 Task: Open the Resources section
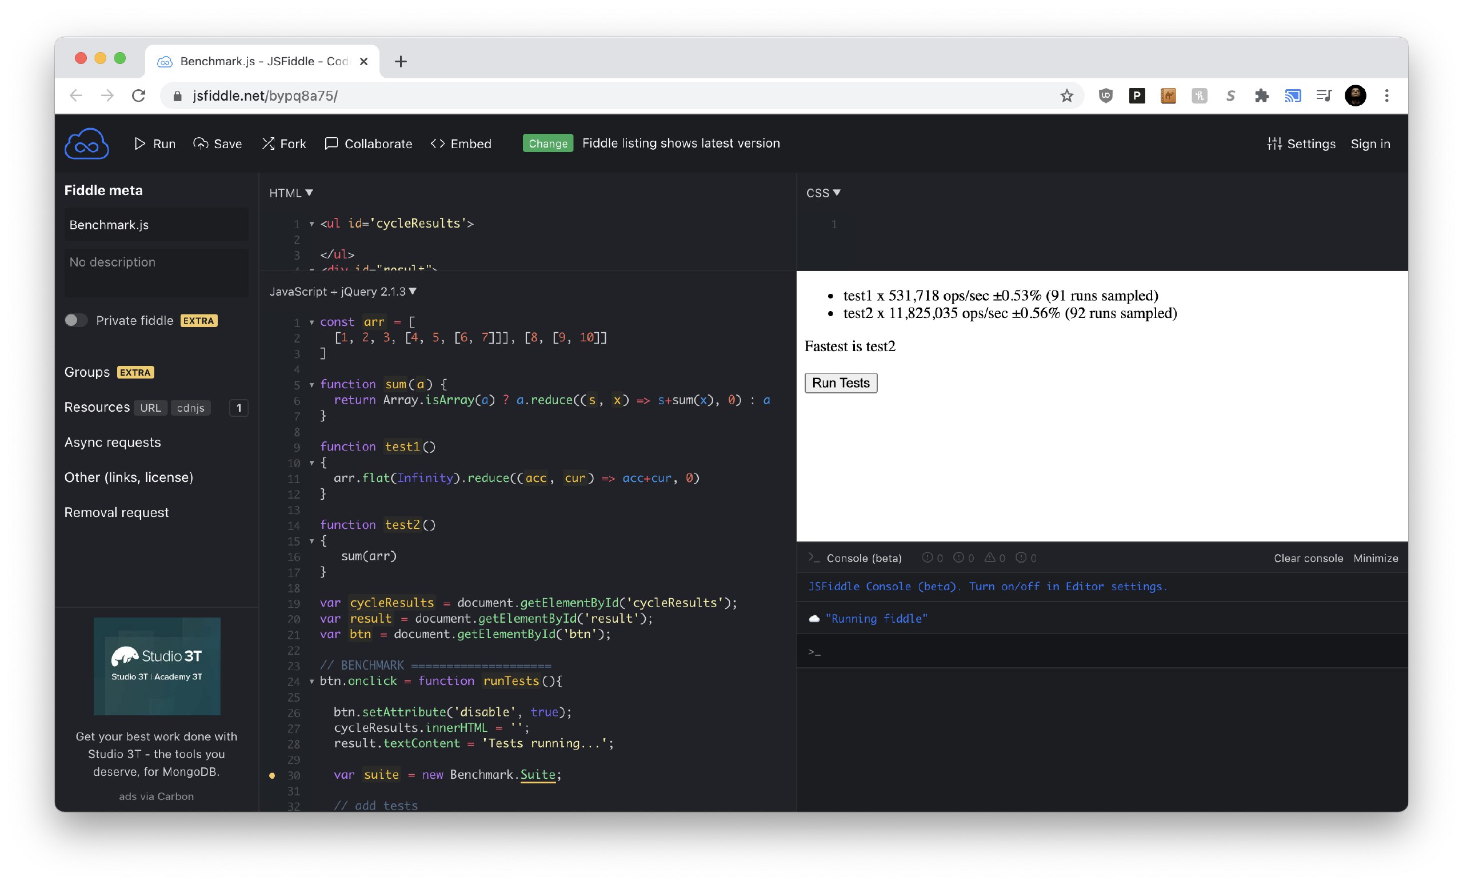[97, 407]
